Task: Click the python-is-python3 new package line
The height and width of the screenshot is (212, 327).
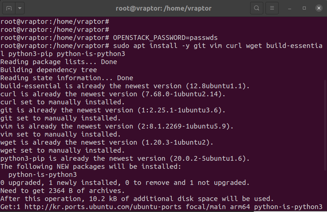Action: point(42,175)
